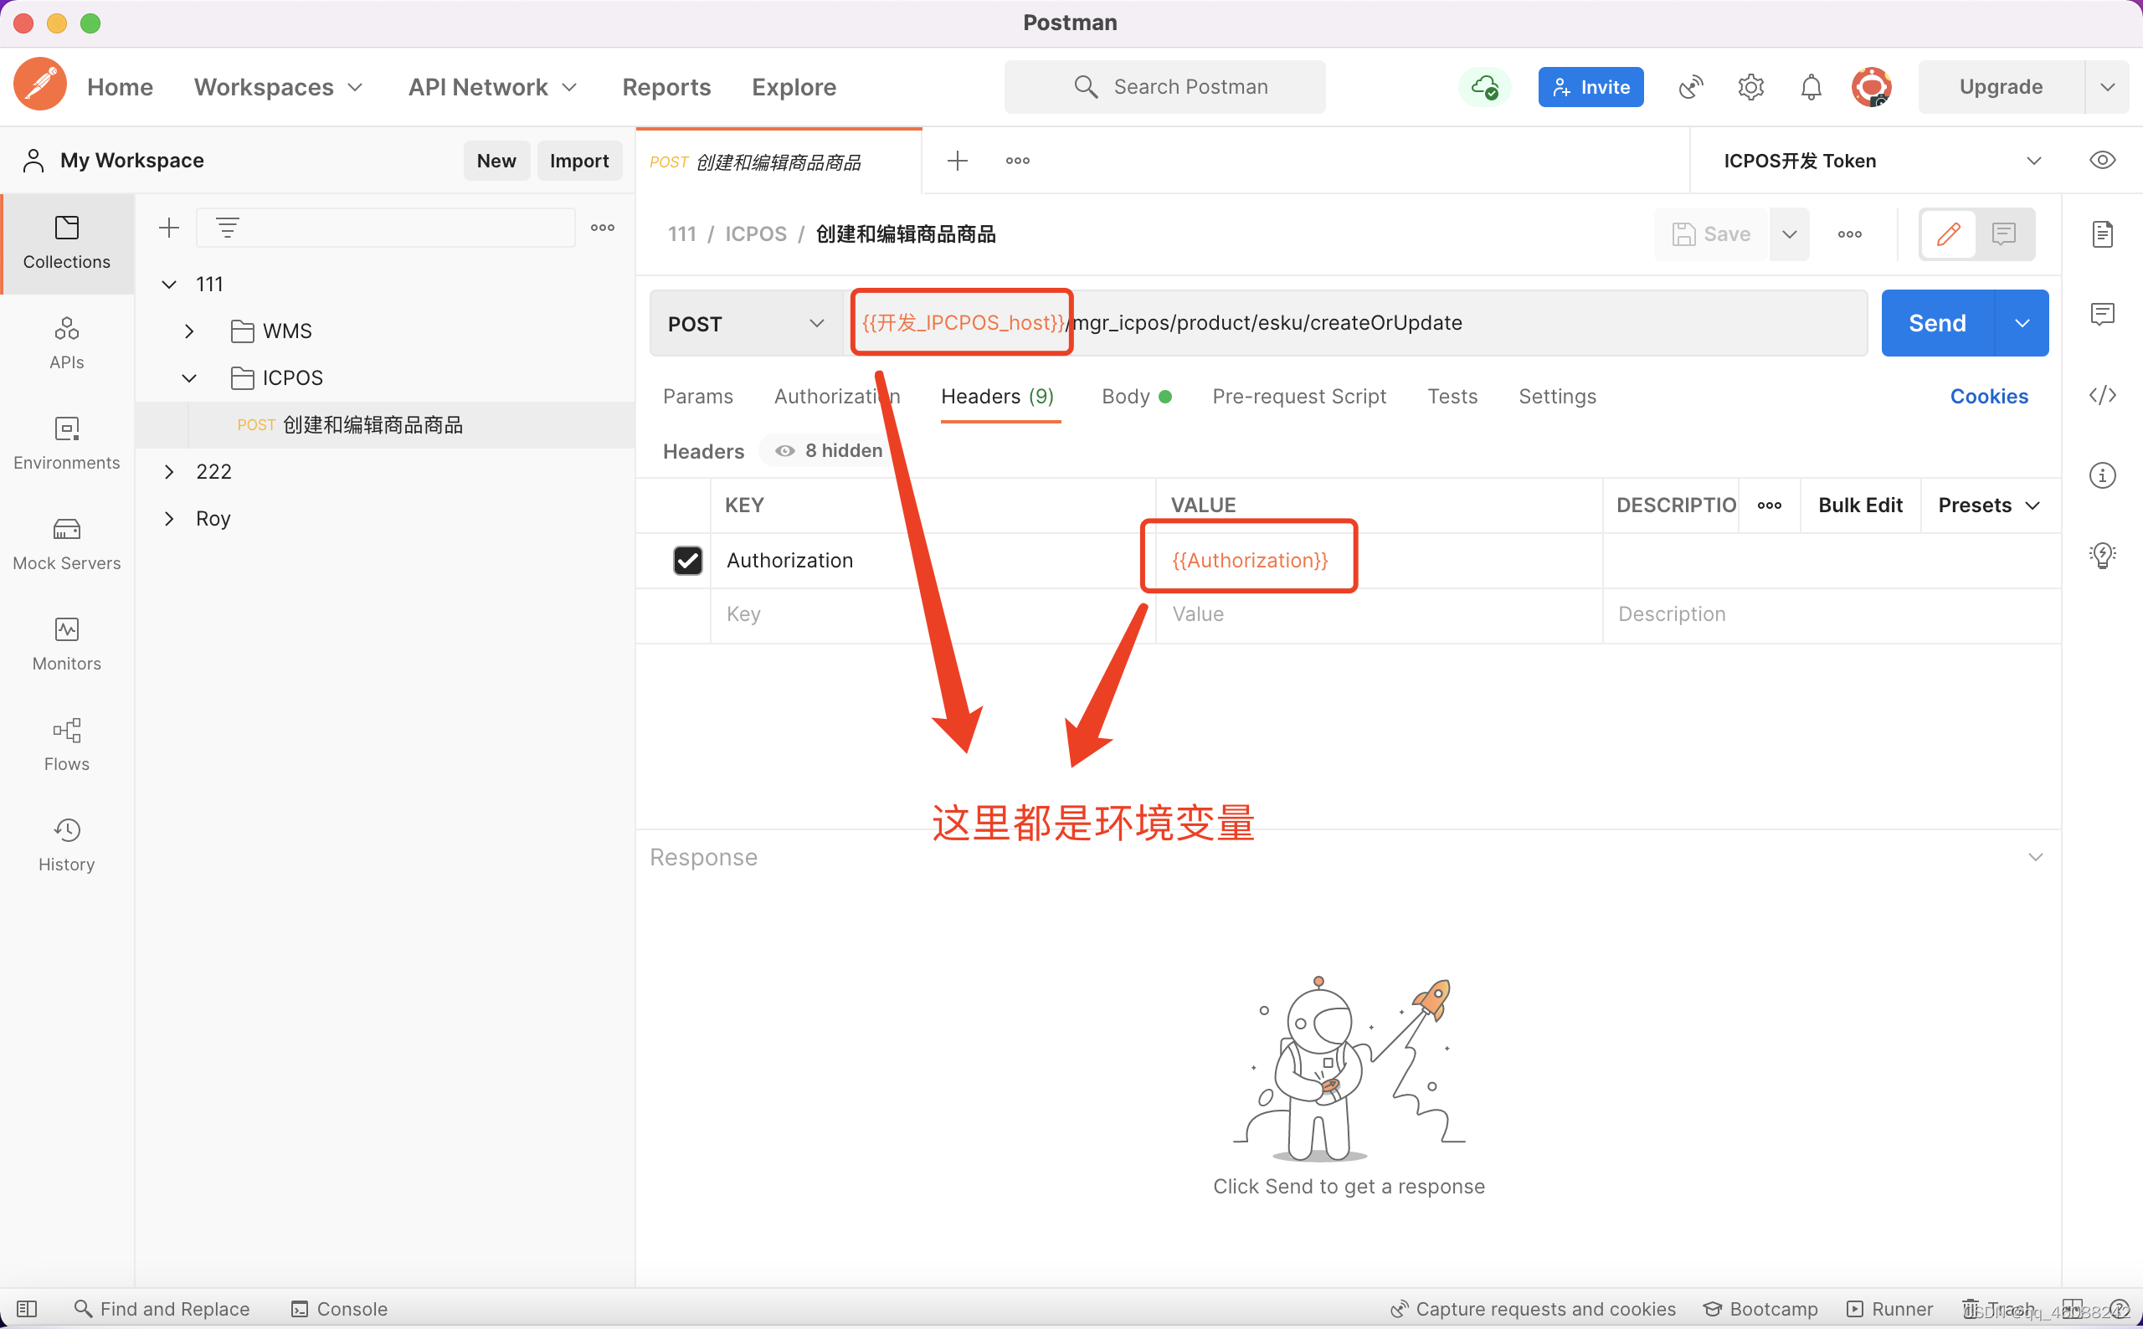The image size is (2143, 1329).
Task: Switch to the Pre-request Script tab
Action: click(x=1298, y=397)
